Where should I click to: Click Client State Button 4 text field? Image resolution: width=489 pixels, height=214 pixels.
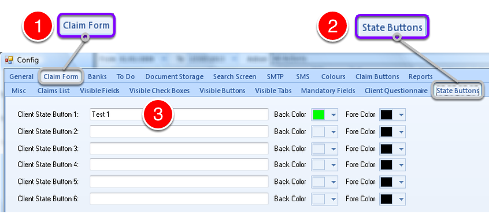[x=179, y=164]
